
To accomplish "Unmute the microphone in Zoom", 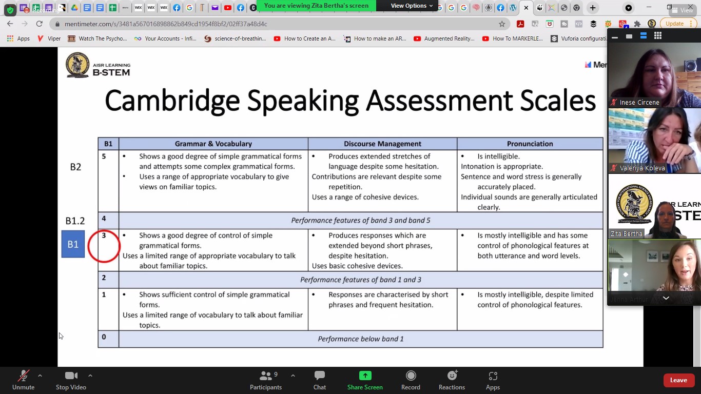I will (x=23, y=380).
